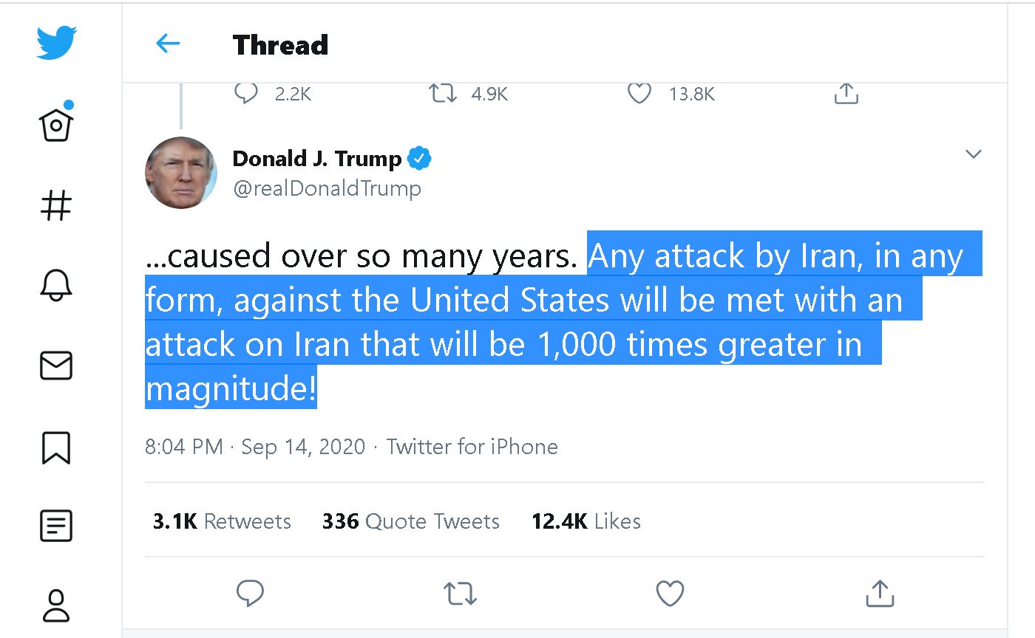Open share menu on the previous tweet
The height and width of the screenshot is (638, 1035).
tap(846, 94)
